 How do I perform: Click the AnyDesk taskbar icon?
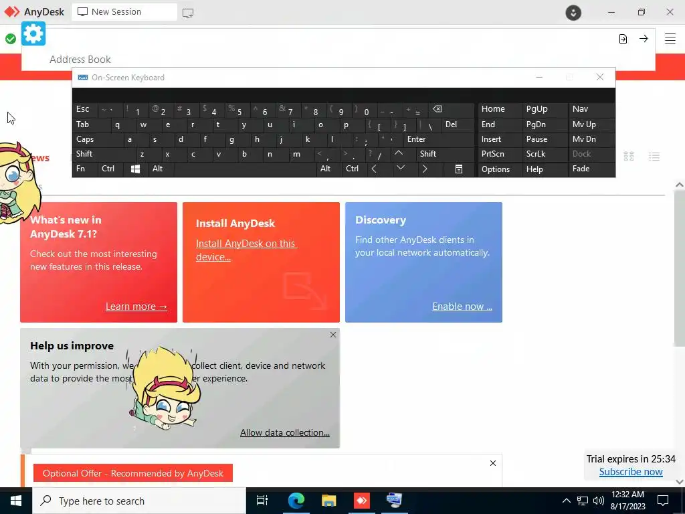tap(361, 501)
